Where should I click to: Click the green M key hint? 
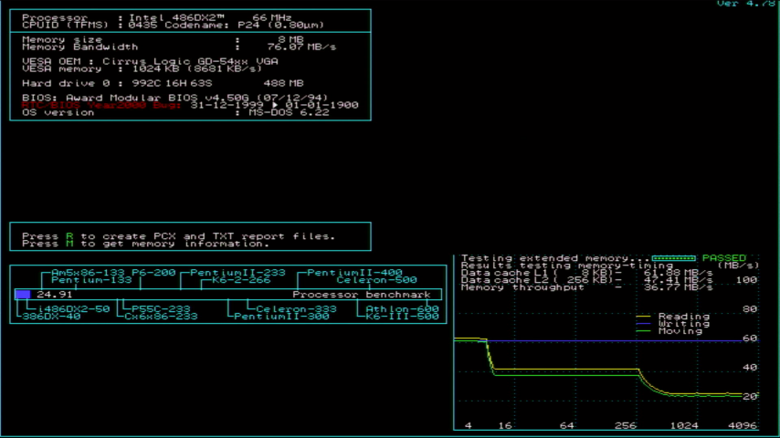pos(69,244)
